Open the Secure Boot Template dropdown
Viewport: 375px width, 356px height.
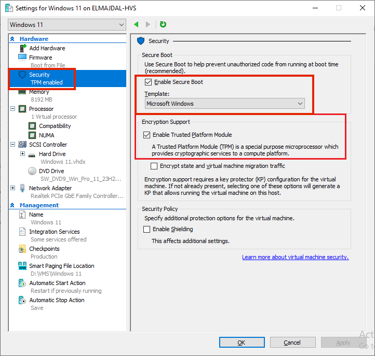pos(224,104)
